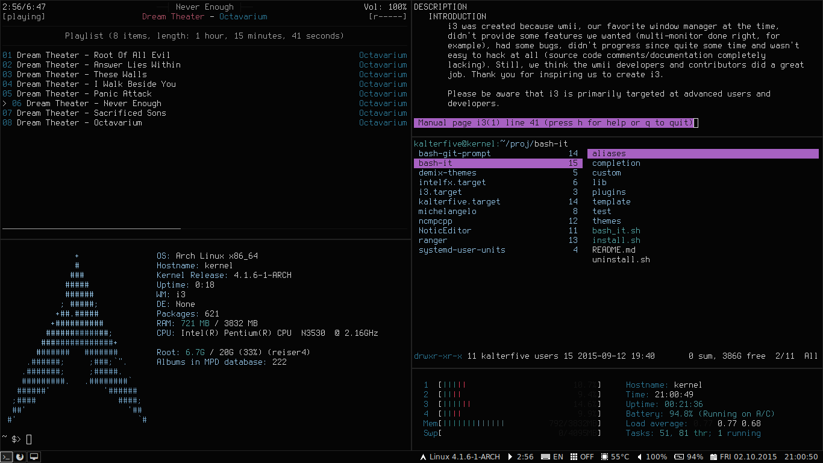823x463 pixels.
Task: Select i3.target in ranger
Action: (x=498, y=192)
